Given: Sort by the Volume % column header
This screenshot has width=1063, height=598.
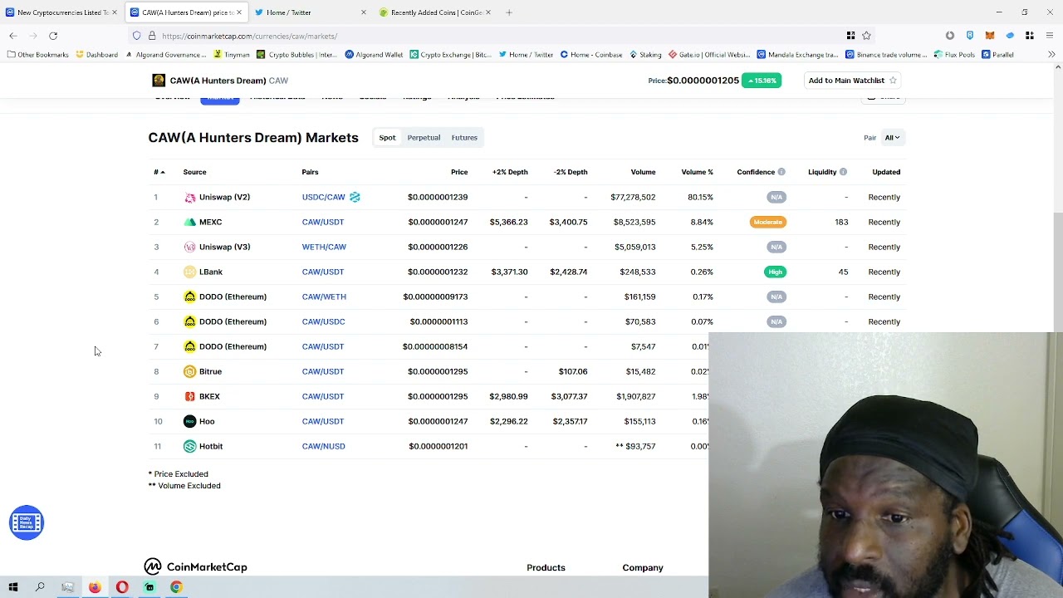Looking at the screenshot, I should click(x=698, y=172).
